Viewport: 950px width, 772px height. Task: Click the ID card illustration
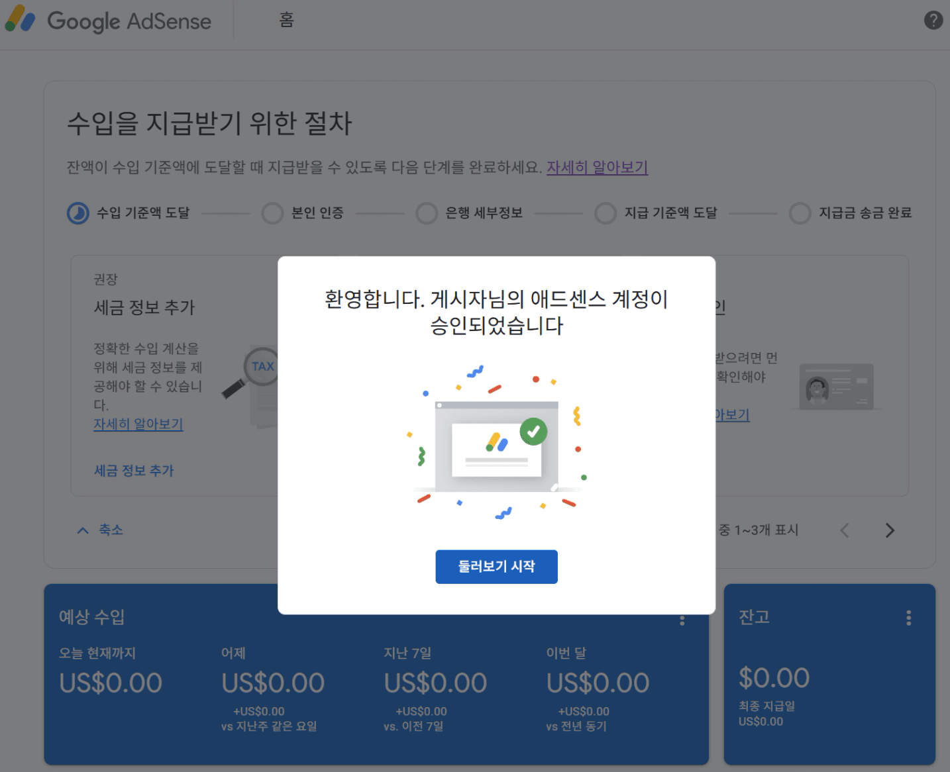coord(835,386)
